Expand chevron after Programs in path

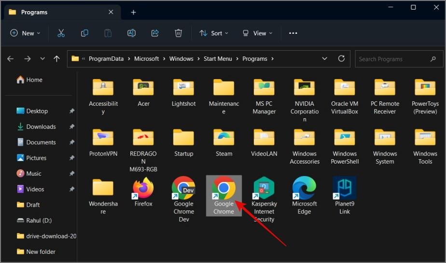272,59
